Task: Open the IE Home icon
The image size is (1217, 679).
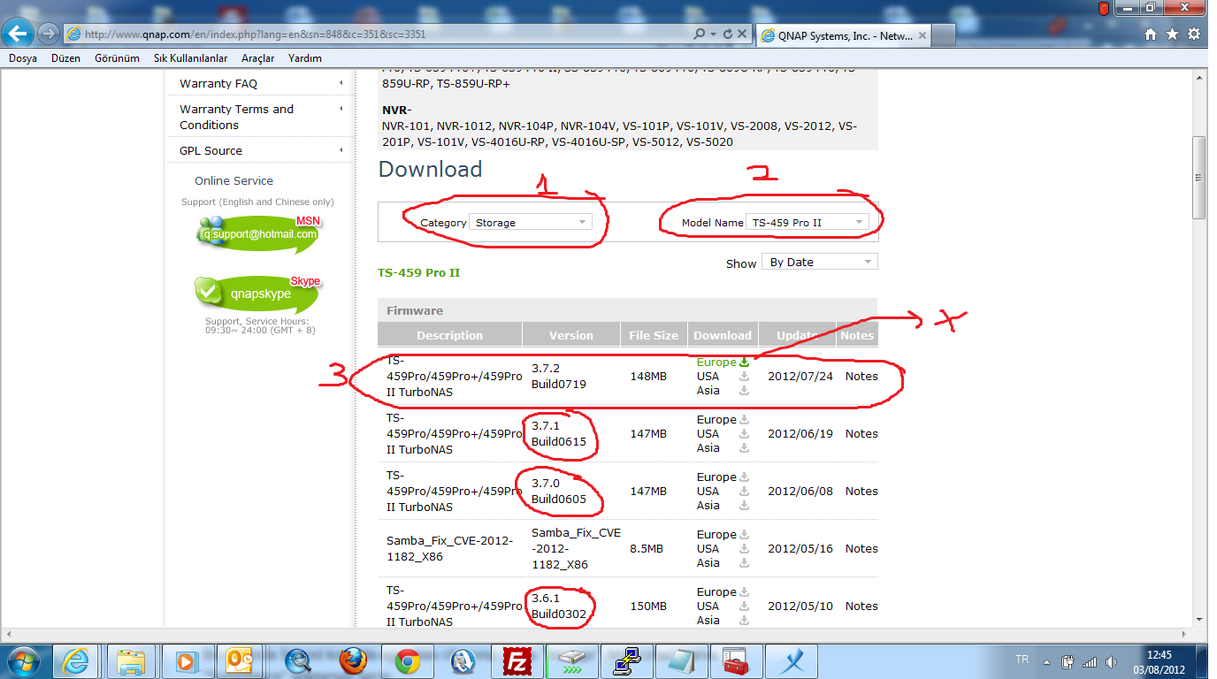Action: point(1151,34)
